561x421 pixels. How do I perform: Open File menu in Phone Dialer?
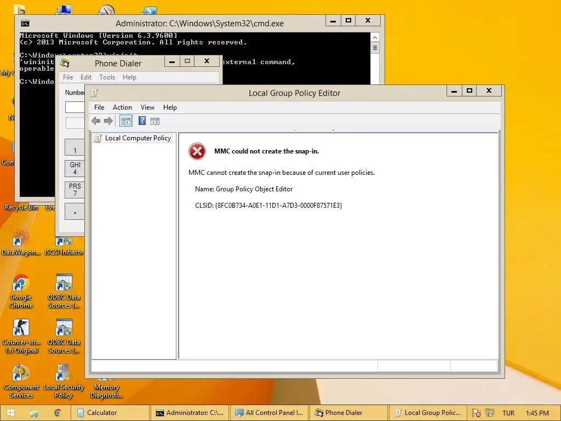pyautogui.click(x=68, y=77)
